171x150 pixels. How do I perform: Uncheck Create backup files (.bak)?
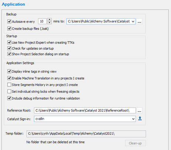point(9,28)
